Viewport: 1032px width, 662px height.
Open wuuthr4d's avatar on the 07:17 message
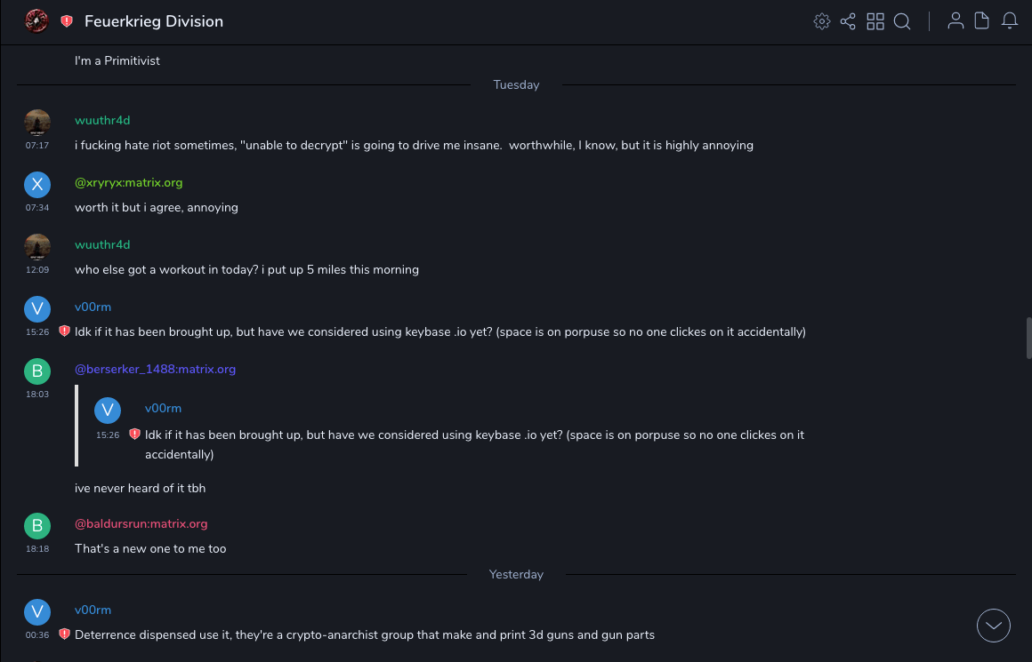37,123
